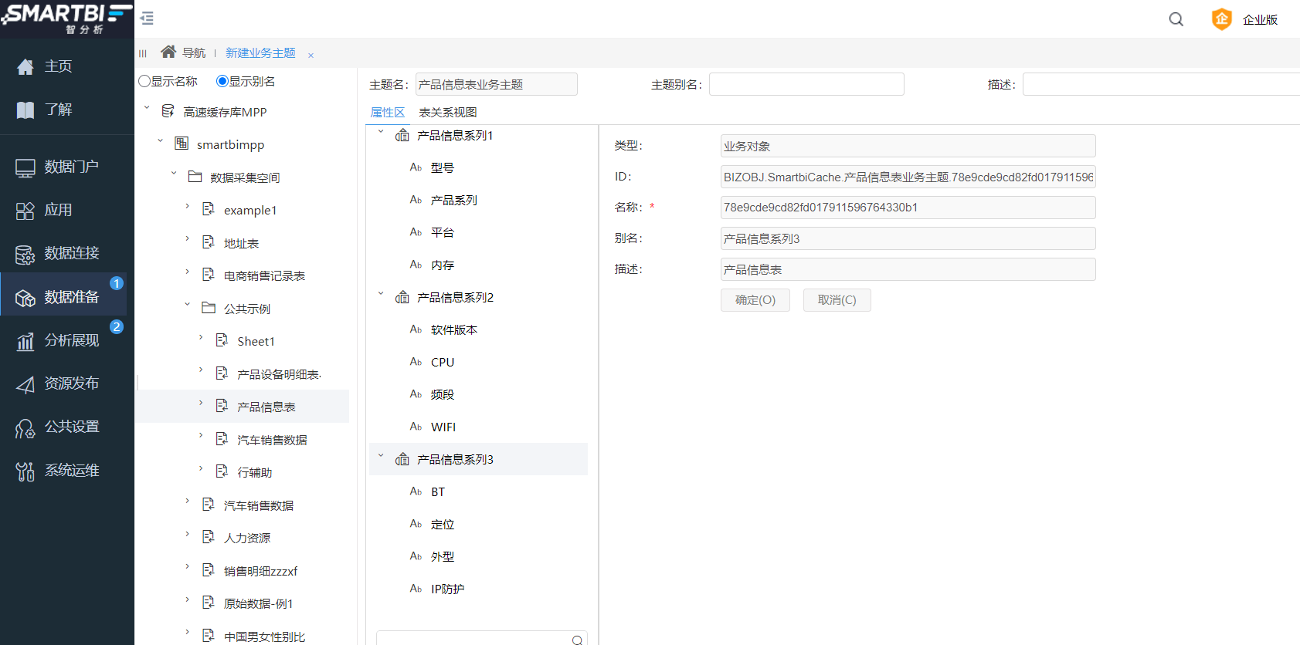Collapse the 数据采集空间 folder
This screenshot has height=645, width=1300.
174,173
